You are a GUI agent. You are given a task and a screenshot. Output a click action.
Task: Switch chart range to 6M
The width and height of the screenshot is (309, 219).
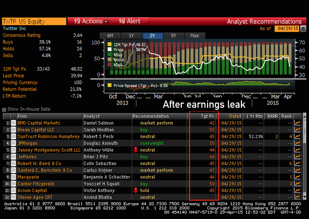coord(110,36)
